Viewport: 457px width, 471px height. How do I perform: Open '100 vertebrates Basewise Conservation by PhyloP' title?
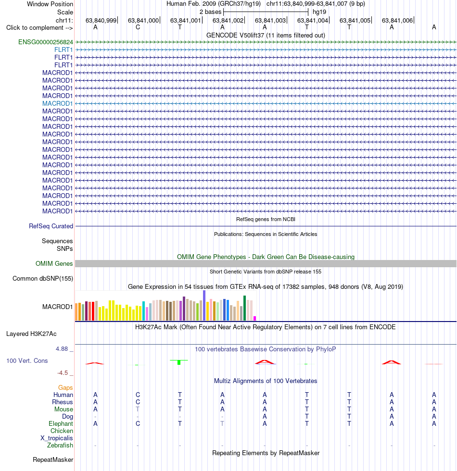[266, 349]
